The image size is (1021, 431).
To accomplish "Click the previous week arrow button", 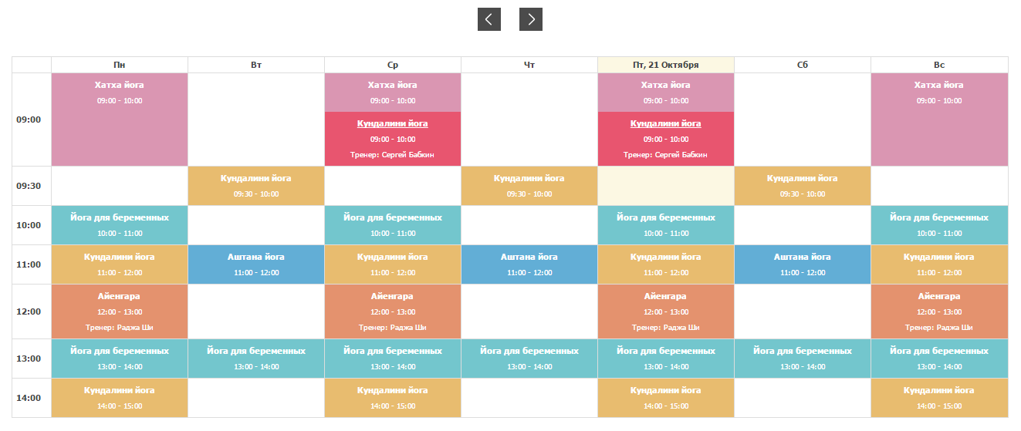I will pos(489,19).
